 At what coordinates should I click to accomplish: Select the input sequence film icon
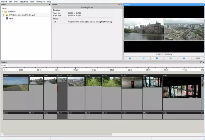pos(7,18)
